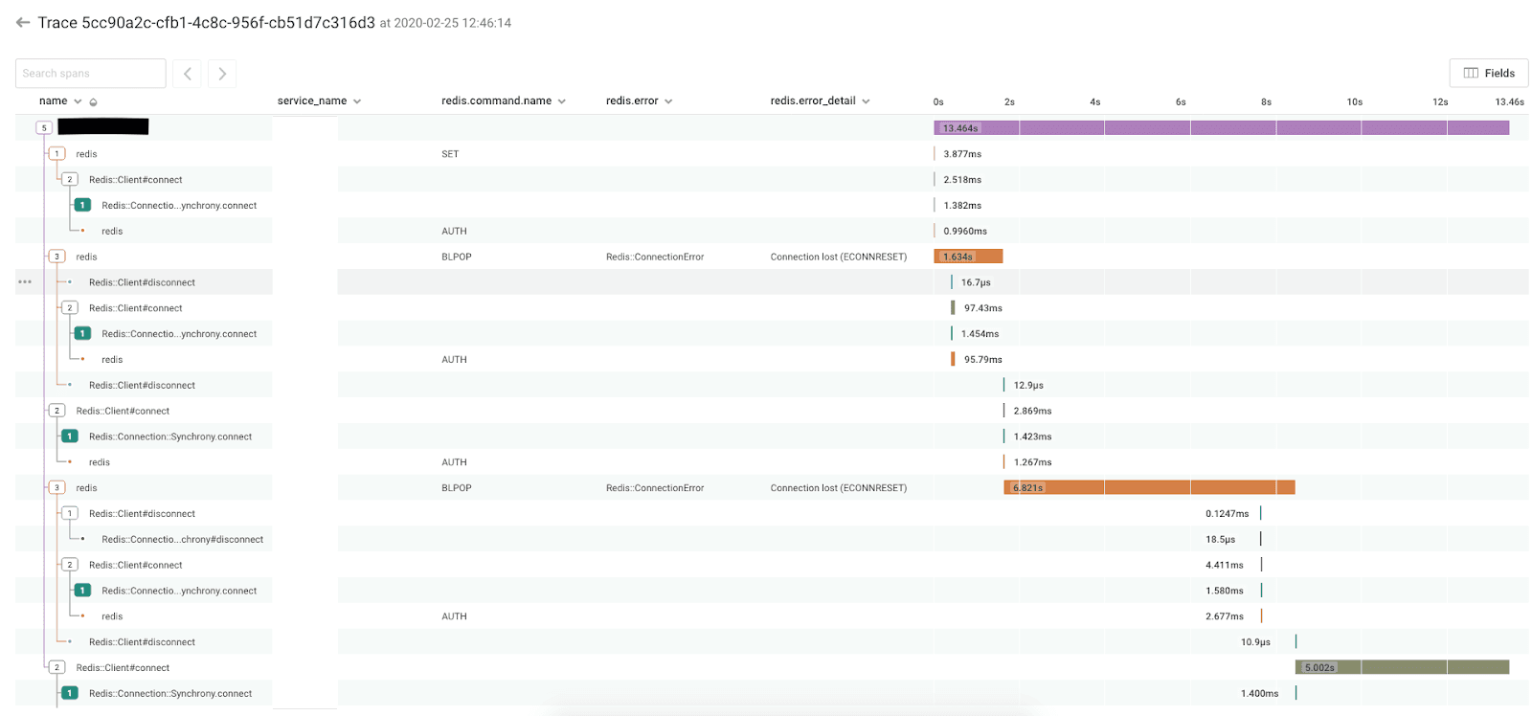Click the next span result chevron button
The width and height of the screenshot is (1532, 716).
pyautogui.click(x=222, y=74)
